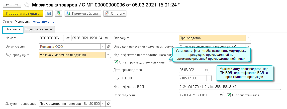Add document to favorites with star icon
287x109 pixels.
coord(27,5)
